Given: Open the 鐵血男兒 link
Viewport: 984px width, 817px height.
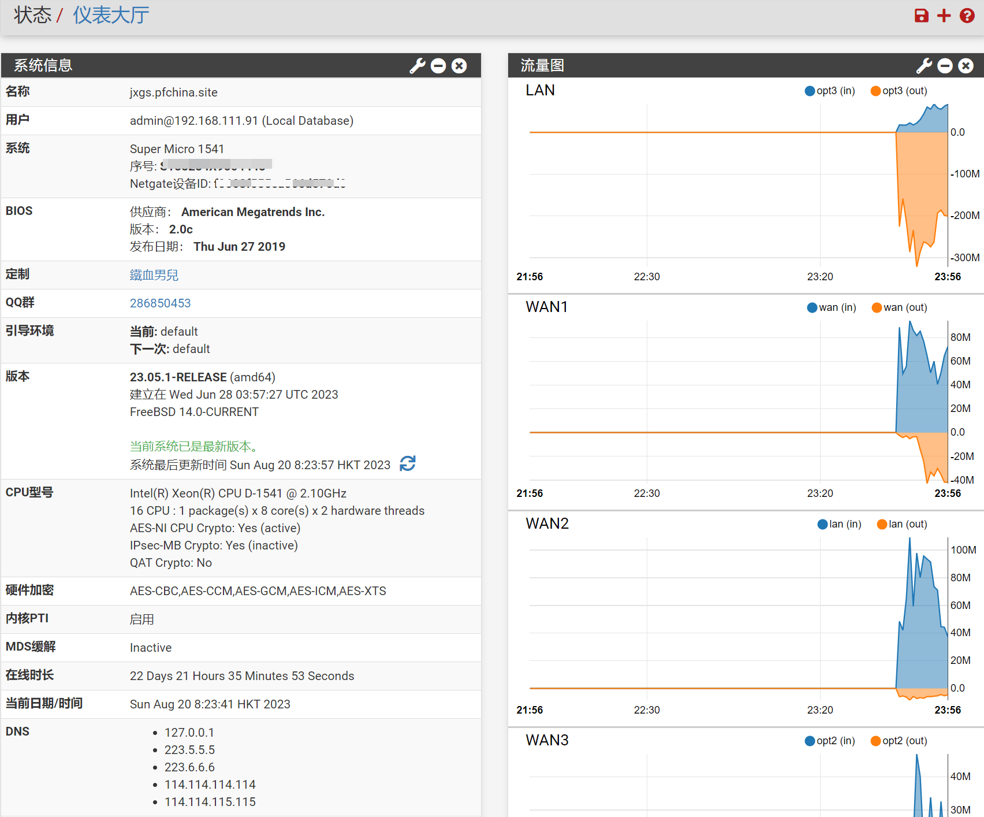Looking at the screenshot, I should 154,275.
